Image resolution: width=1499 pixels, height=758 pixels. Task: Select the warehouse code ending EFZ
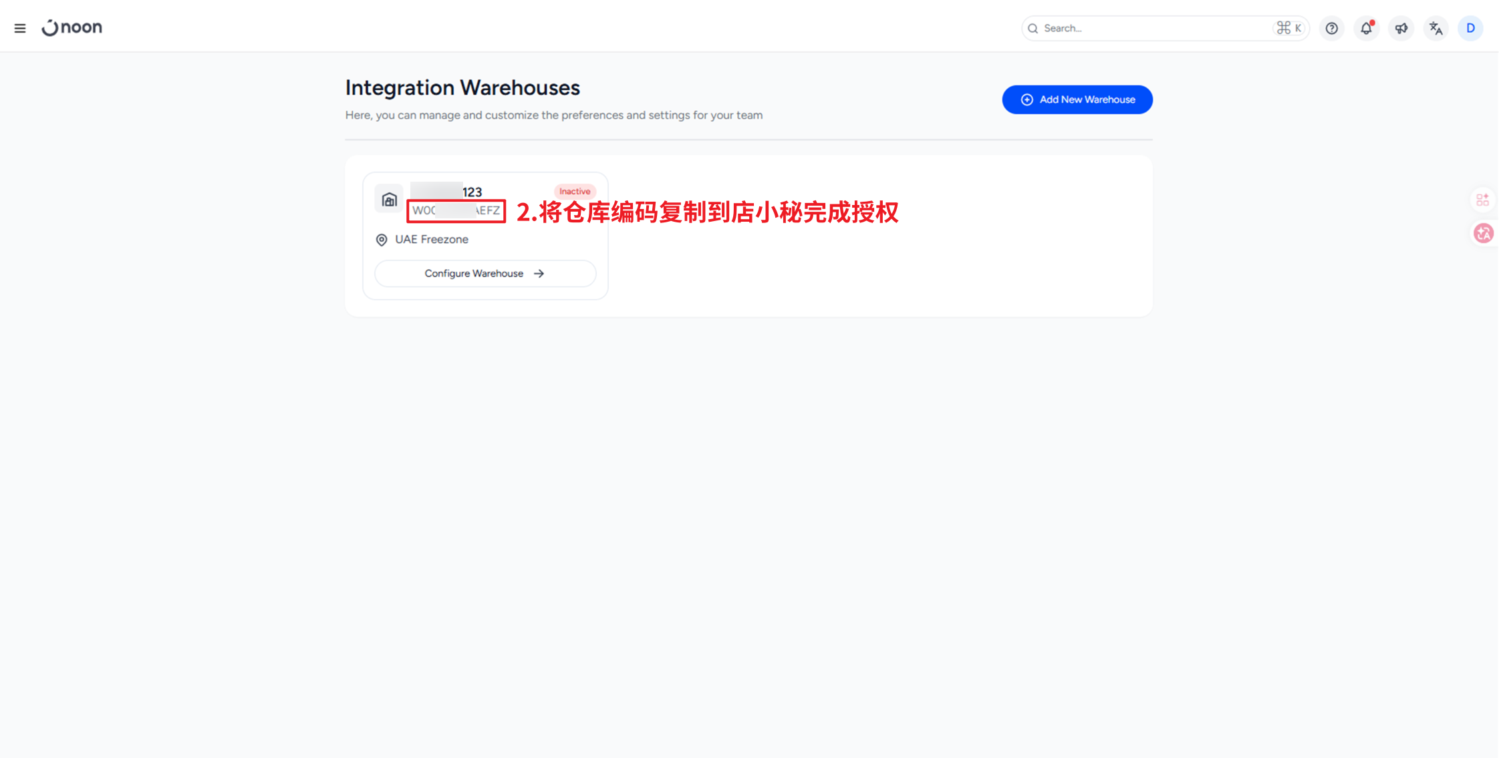[456, 210]
